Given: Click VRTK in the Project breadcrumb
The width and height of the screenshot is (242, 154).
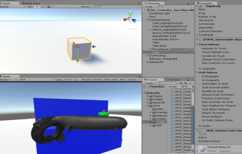Looking at the screenshot, I should (184, 87).
